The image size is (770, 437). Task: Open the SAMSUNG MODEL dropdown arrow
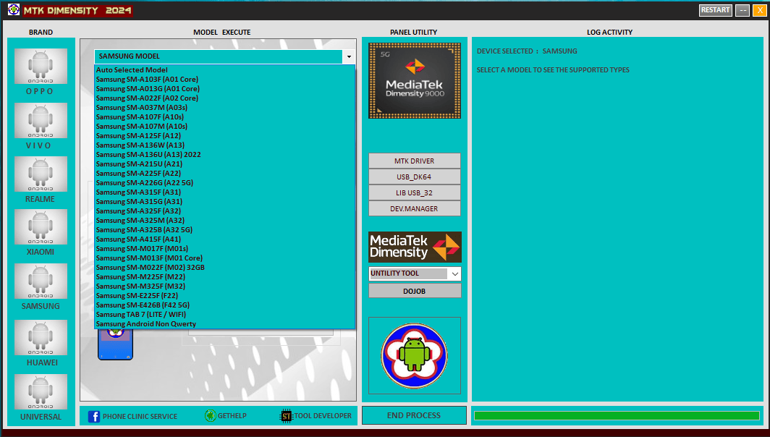tap(349, 56)
